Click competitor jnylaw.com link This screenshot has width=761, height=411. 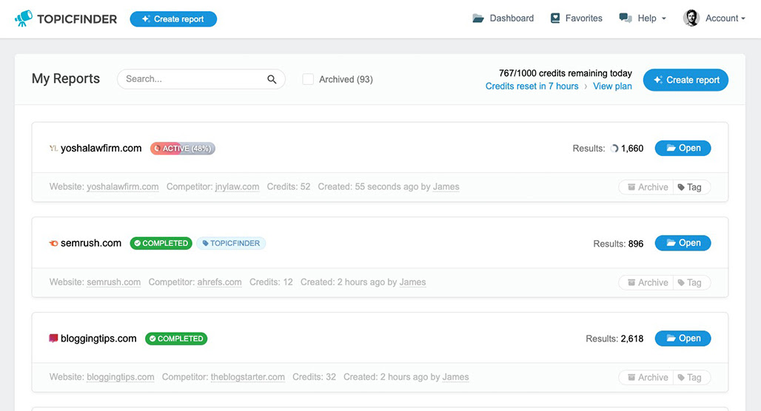pyautogui.click(x=237, y=186)
